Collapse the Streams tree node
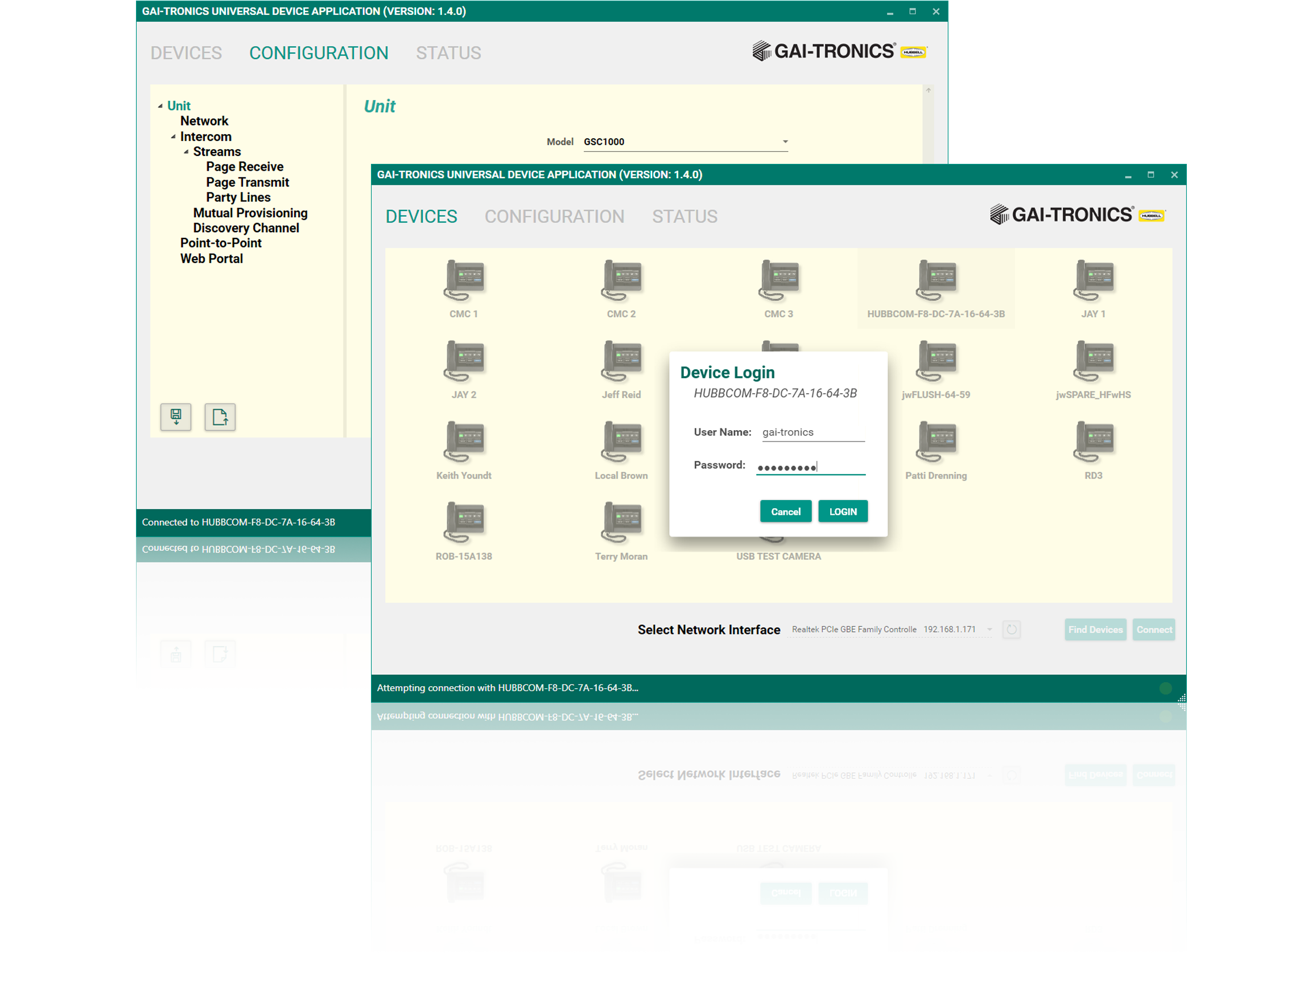Screen dimensions: 1316x990 pos(186,152)
